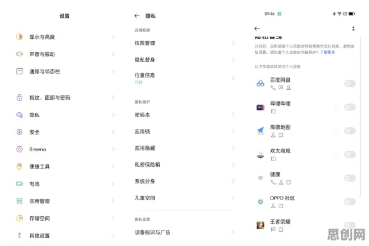Image resolution: width=369 pixels, height=246 pixels.
Task: Toggle the 欢太商城 switch
Action: (x=350, y=154)
